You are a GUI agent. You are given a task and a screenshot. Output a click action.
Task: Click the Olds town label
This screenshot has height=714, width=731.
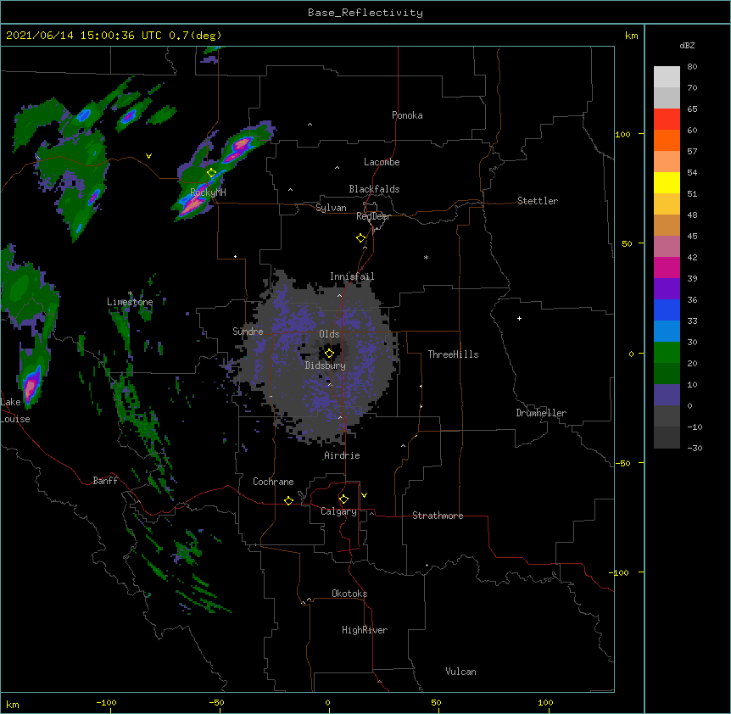coord(329,334)
